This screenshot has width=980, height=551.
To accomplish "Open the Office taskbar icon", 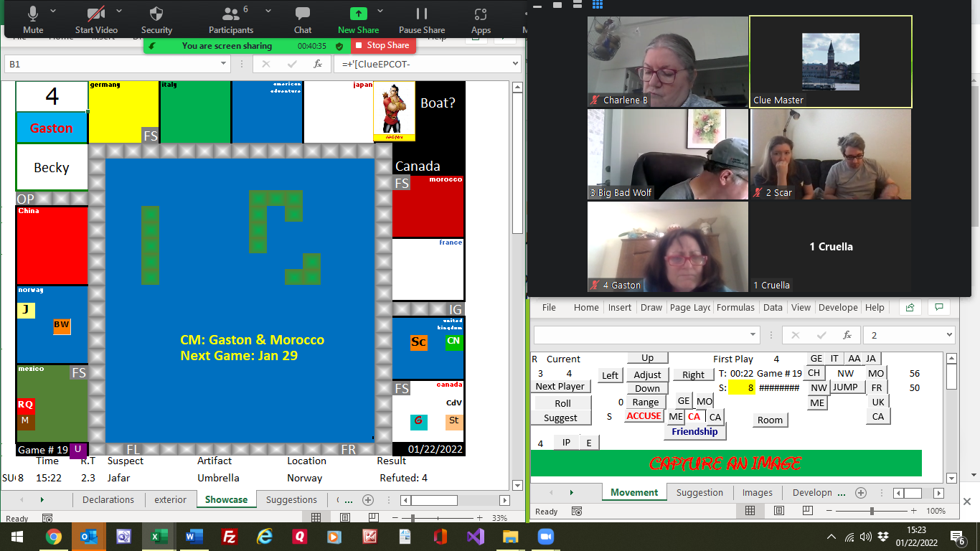I will pos(440,537).
